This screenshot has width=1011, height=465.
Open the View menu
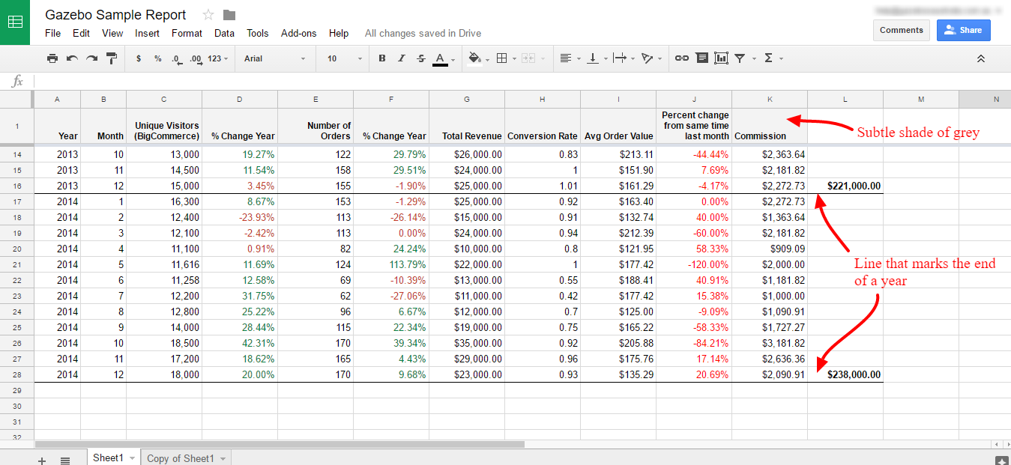tap(112, 33)
